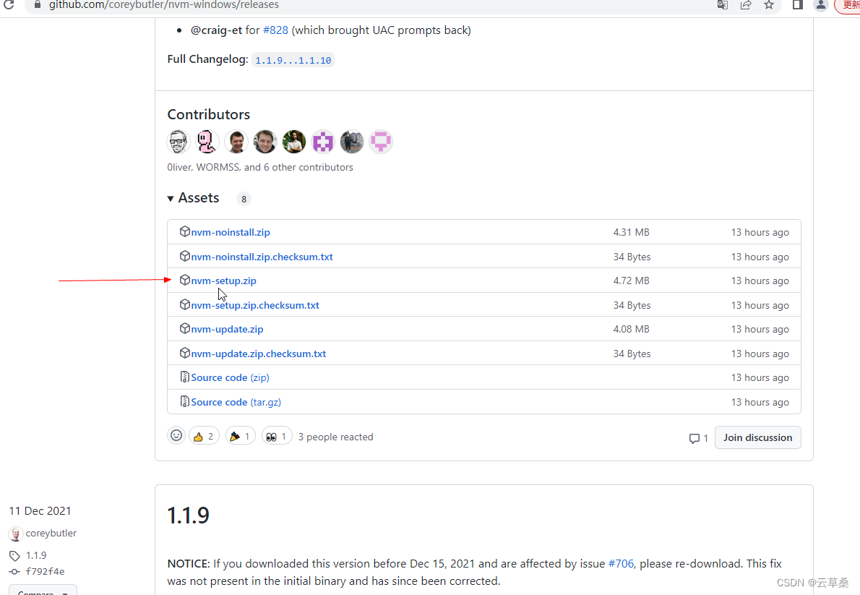Screen dimensions: 860x595
Task: Open commit f792f4e
Action: click(45, 571)
